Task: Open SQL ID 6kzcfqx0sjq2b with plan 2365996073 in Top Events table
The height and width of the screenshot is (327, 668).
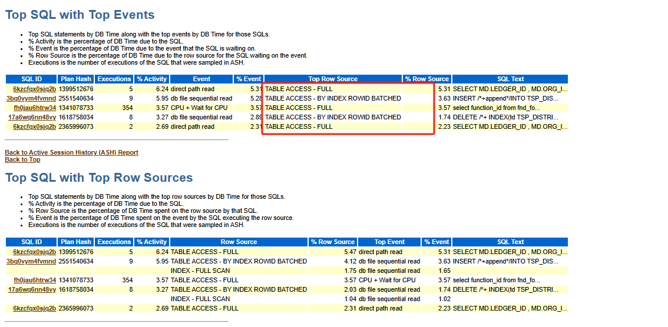Action: 35,126
